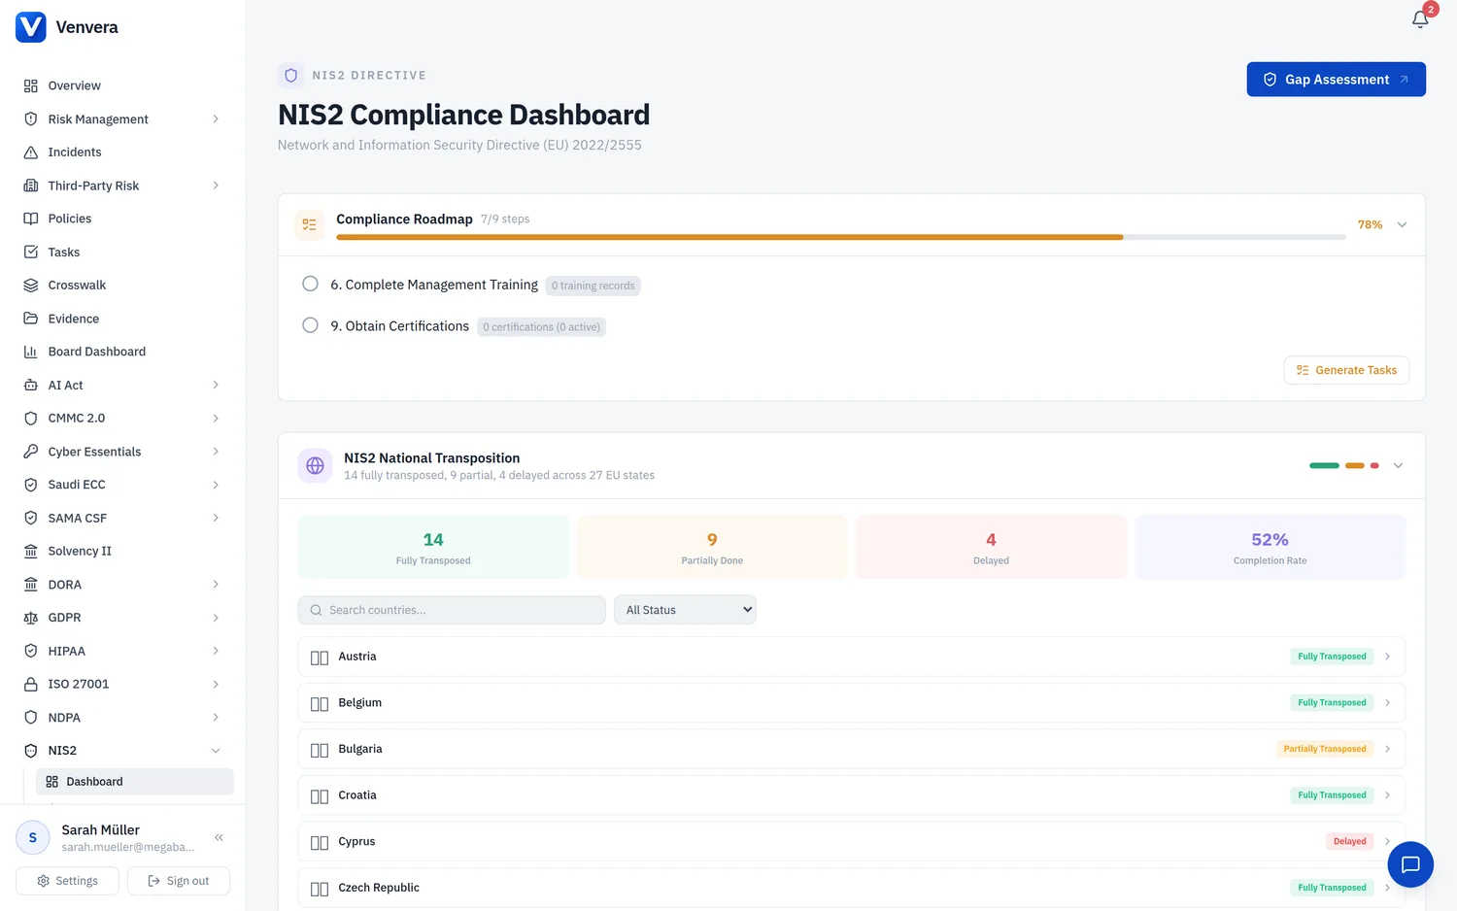The height and width of the screenshot is (911, 1457).
Task: Expand the DORA submenu chevron
Action: (x=216, y=585)
